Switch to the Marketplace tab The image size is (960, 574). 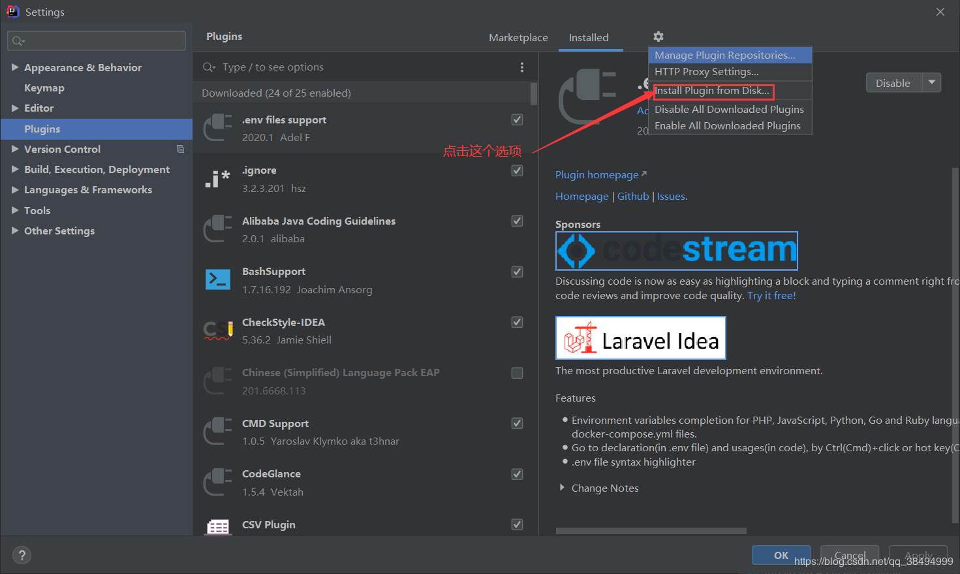tap(518, 38)
